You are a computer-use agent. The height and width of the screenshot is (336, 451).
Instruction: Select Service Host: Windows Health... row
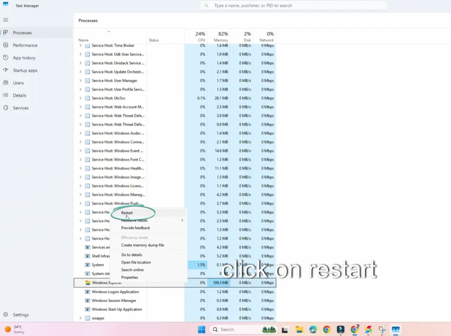point(175,168)
